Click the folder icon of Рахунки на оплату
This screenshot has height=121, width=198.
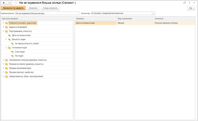6,64
